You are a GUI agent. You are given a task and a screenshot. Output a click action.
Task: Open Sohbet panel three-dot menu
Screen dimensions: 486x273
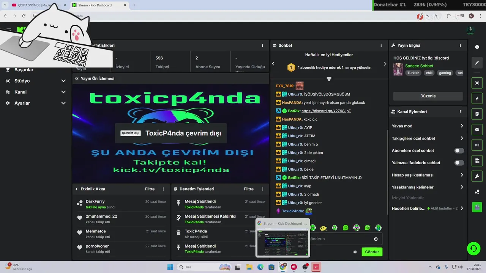tap(381, 45)
